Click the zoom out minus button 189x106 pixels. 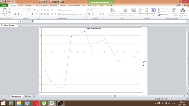click(170, 99)
